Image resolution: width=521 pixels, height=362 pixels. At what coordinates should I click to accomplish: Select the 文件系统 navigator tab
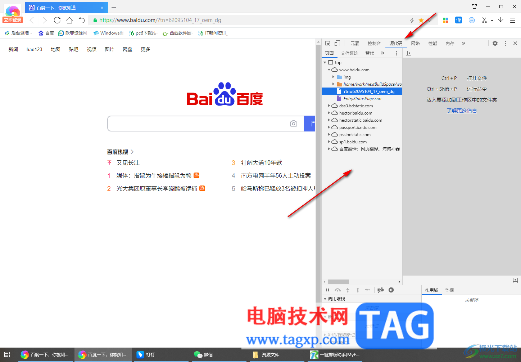pos(349,53)
